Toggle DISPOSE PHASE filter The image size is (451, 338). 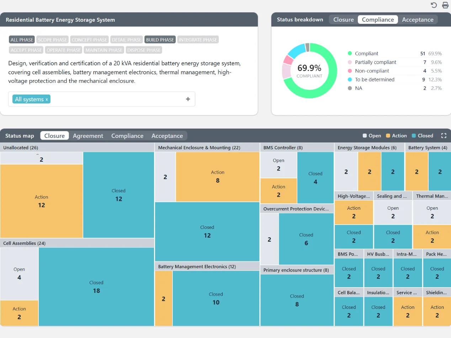pyautogui.click(x=144, y=50)
